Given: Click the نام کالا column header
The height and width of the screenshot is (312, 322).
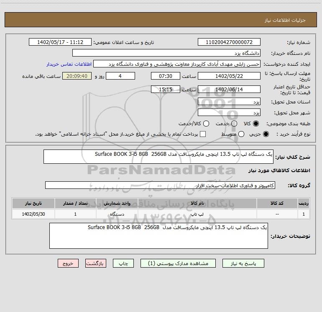Looking at the screenshot, I should click(x=197, y=203).
